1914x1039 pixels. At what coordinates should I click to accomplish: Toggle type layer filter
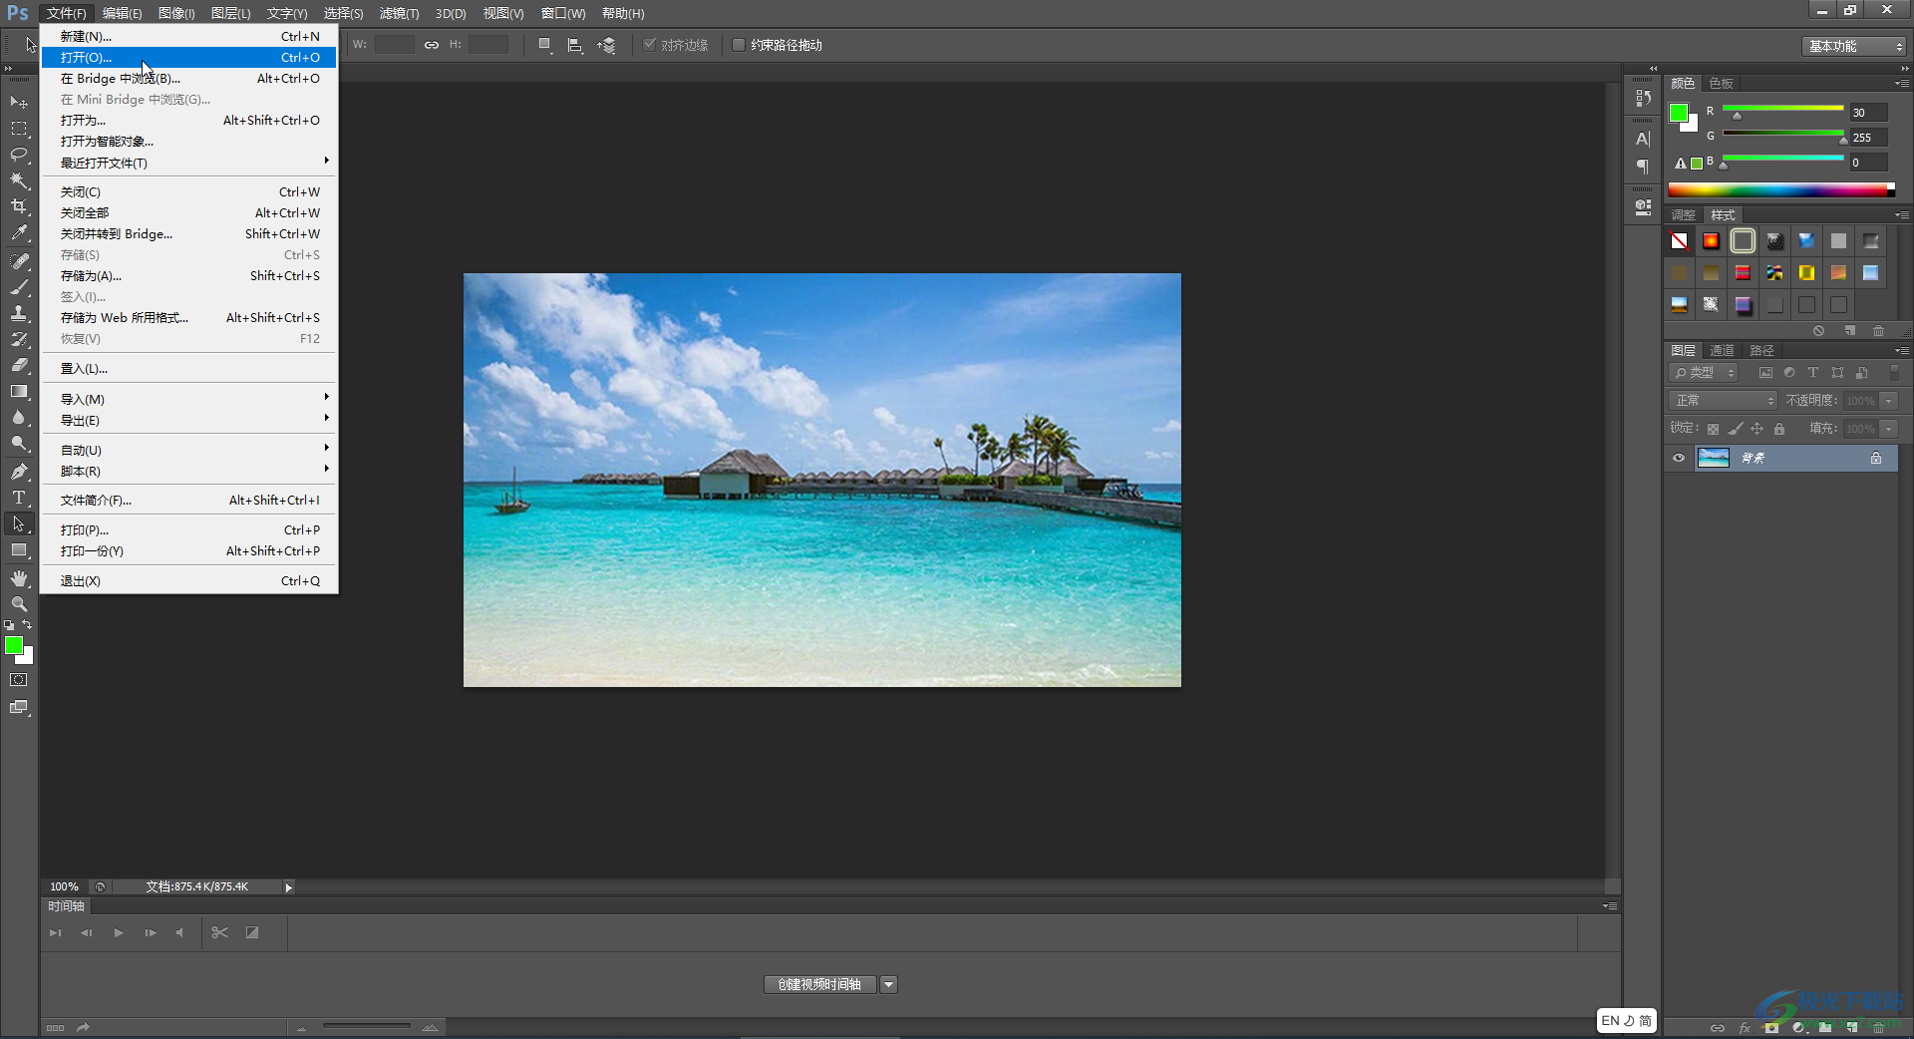1813,372
